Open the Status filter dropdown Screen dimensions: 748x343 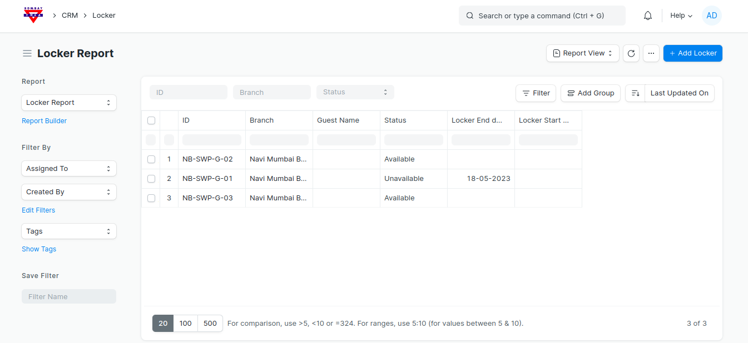(x=355, y=92)
